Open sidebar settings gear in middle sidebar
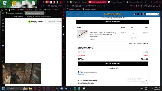Screen dimensions: 162x91 [x=64, y=57]
